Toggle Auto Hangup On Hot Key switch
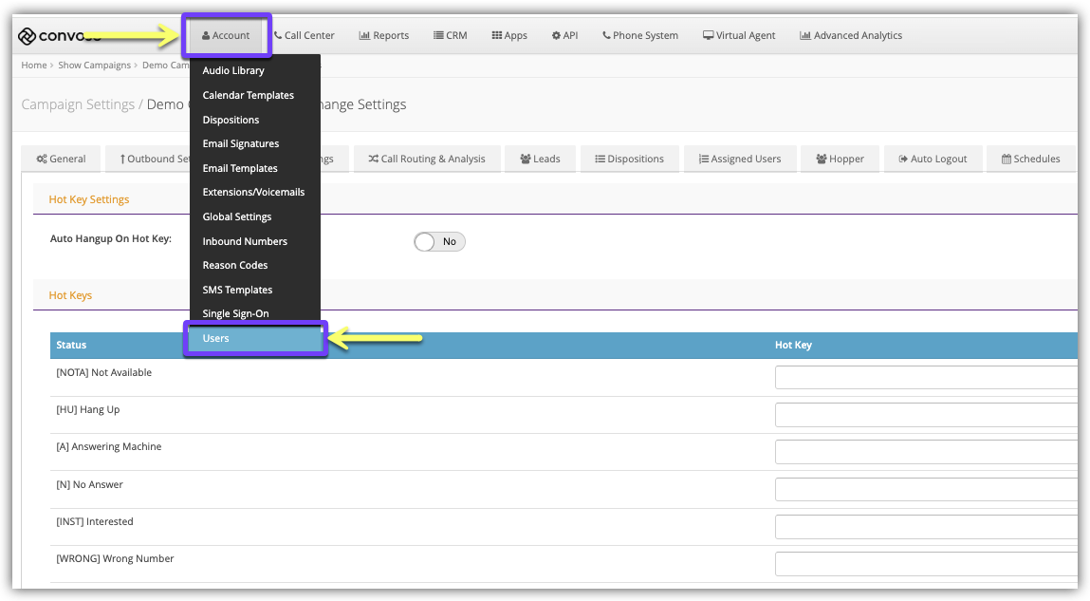The height and width of the screenshot is (601, 1090). coord(439,242)
